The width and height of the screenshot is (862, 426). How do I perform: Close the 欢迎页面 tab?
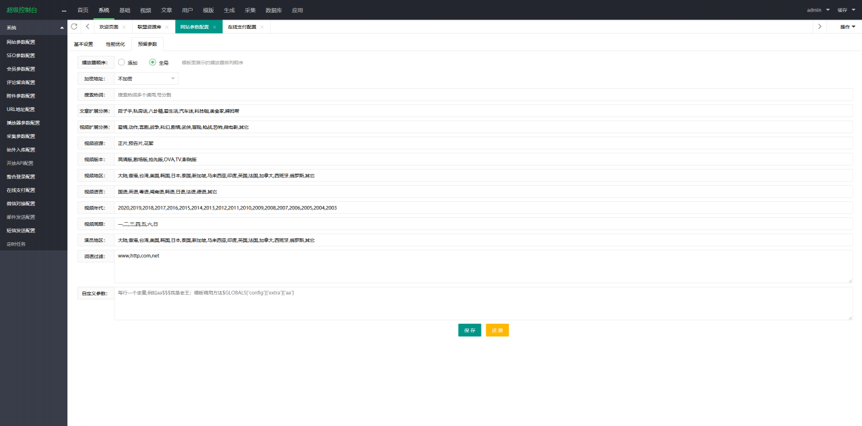point(124,27)
